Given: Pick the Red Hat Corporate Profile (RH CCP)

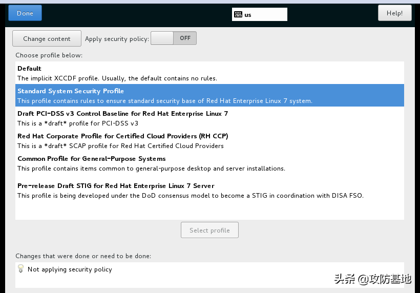Looking at the screenshot, I should click(122, 136).
